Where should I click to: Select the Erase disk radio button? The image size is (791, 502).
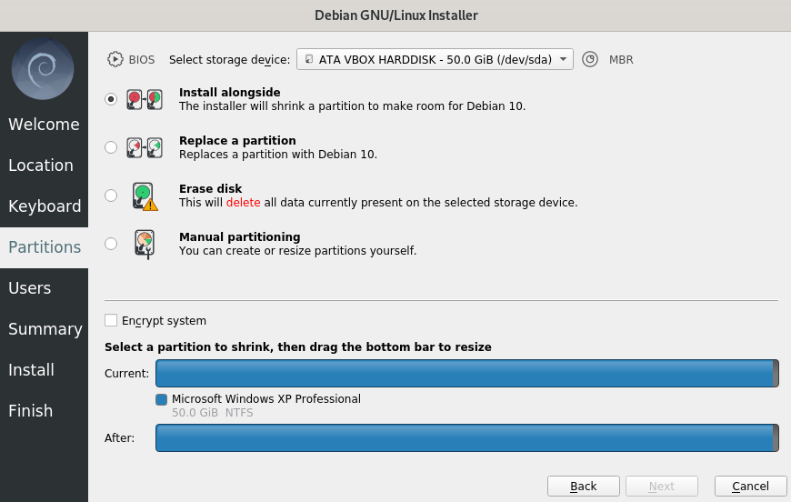111,196
